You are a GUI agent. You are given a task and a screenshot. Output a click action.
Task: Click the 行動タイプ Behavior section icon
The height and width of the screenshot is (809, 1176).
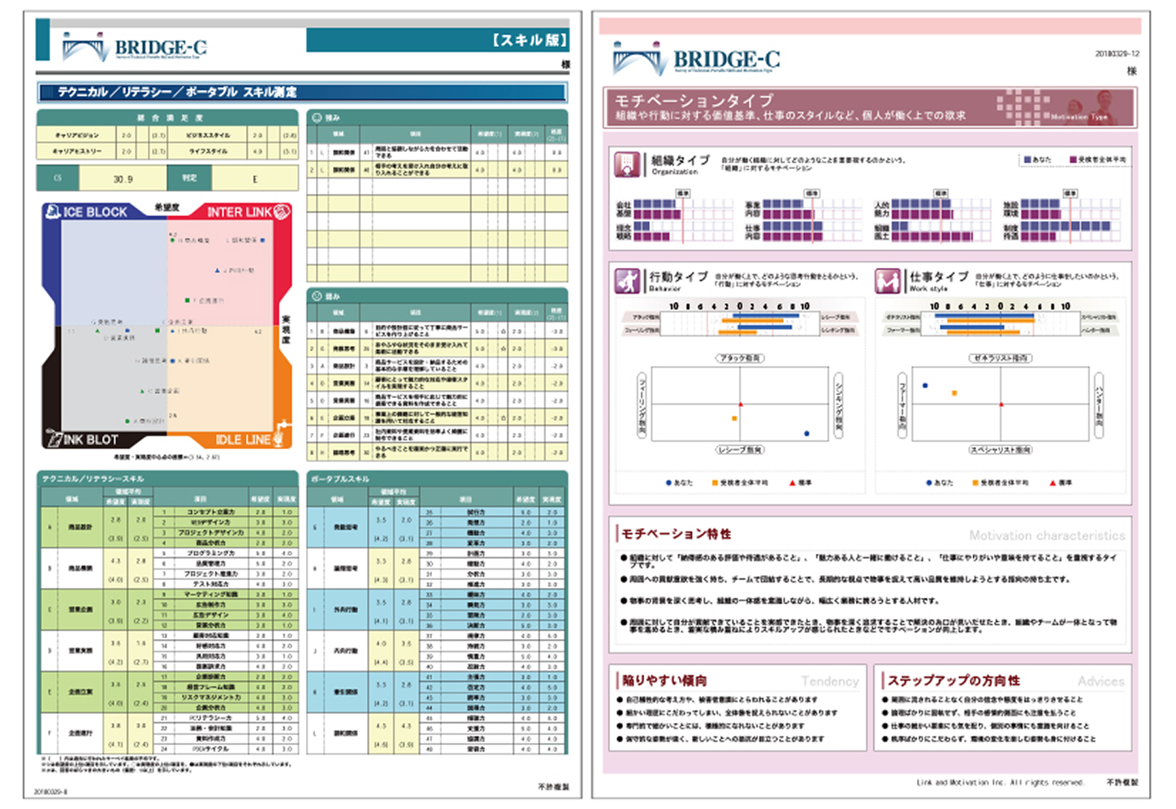tap(626, 281)
